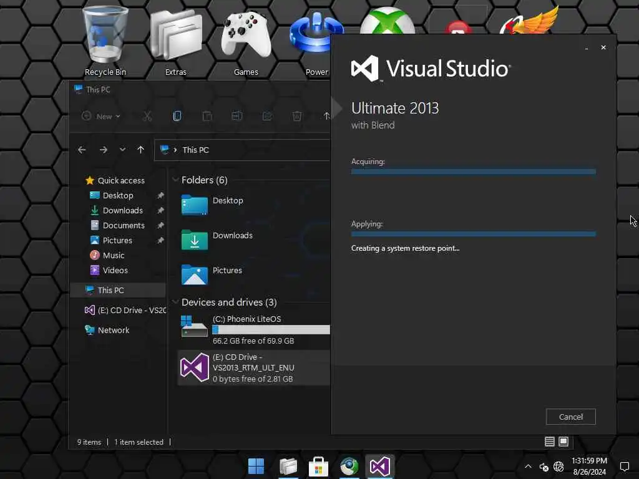The image size is (639, 479).
Task: Click the Rename icon in This PC toolbar
Action: click(237, 116)
